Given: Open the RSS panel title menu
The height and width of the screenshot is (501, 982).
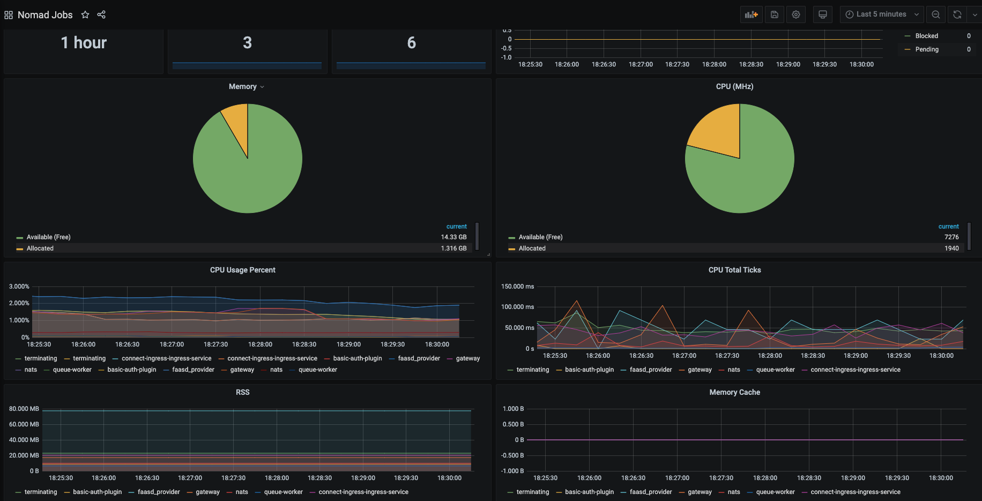Looking at the screenshot, I should 242,392.
